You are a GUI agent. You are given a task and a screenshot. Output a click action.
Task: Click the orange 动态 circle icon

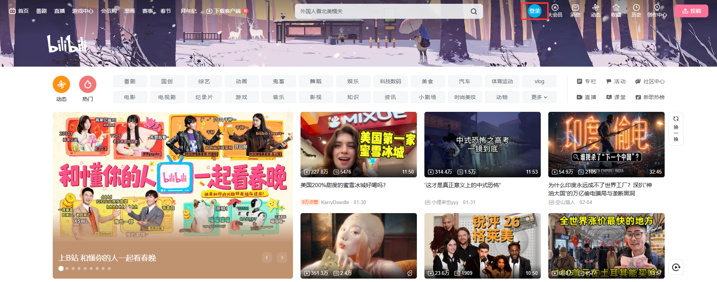[61, 84]
